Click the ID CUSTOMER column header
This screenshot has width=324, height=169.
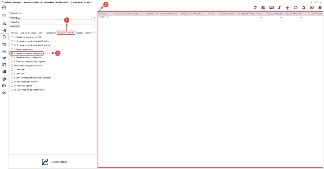(313, 14)
